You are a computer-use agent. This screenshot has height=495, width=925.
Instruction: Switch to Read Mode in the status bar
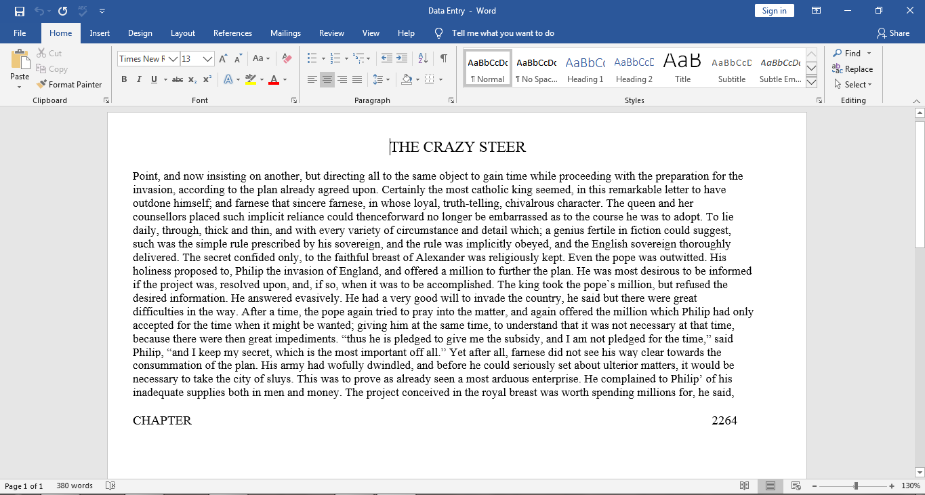pos(745,486)
